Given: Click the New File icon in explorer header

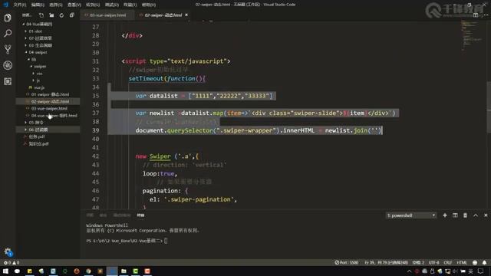Looking at the screenshot, I should coord(41,15).
